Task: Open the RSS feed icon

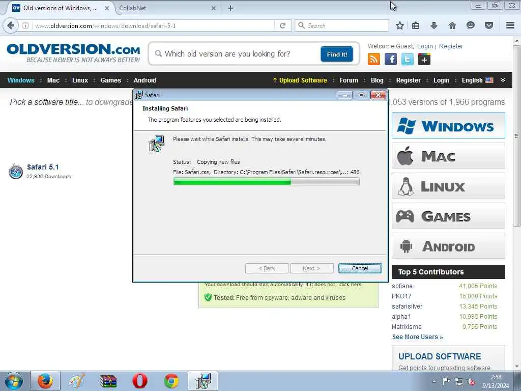Action: click(x=374, y=59)
